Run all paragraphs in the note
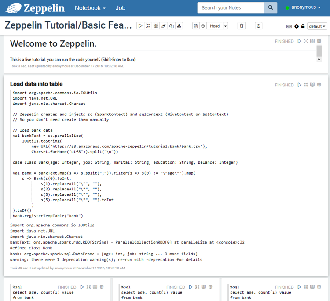The height and width of the screenshot is (301, 330). 140,26
